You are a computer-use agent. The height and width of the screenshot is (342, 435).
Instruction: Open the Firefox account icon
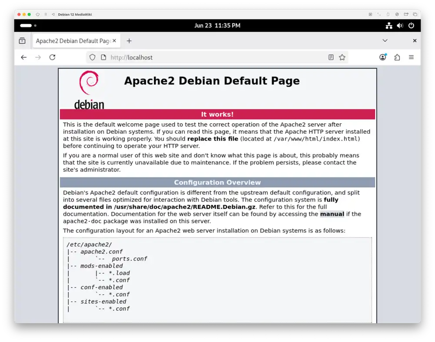pos(383,57)
